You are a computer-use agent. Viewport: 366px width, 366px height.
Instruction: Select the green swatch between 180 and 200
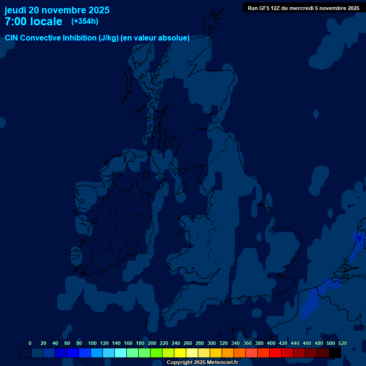pos(144,353)
